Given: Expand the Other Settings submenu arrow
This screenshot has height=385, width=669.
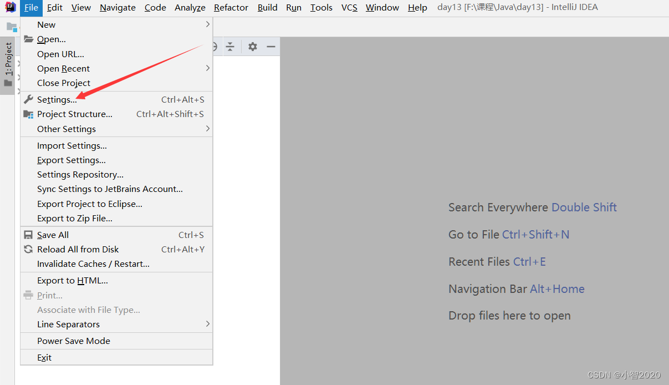Looking at the screenshot, I should coord(208,129).
